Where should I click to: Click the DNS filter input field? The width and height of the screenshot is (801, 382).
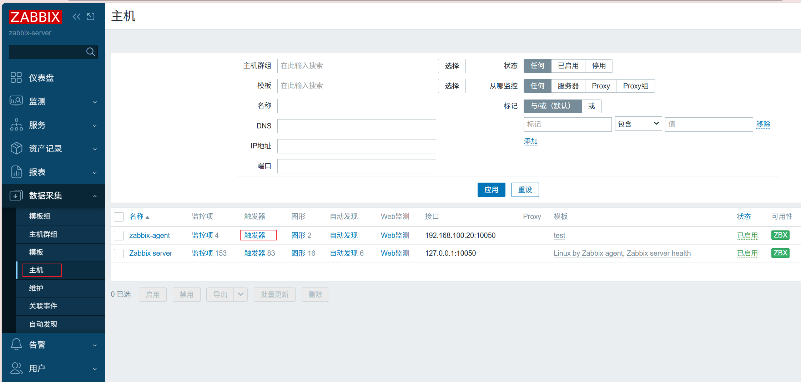[x=357, y=126]
